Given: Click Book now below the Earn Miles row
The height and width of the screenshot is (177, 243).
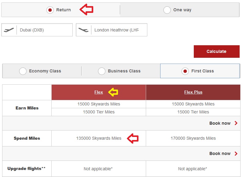Looking at the screenshot, I should click(x=220, y=123).
